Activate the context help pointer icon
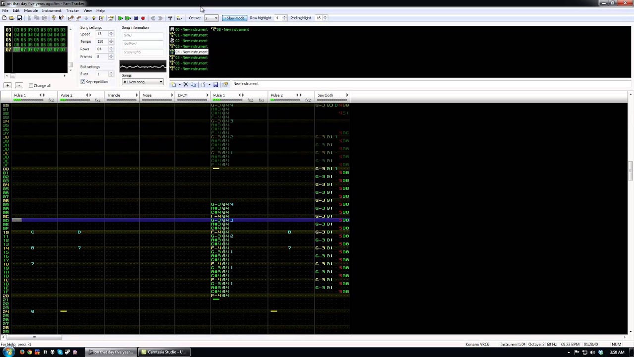This screenshot has width=634, height=357. click(x=61, y=18)
